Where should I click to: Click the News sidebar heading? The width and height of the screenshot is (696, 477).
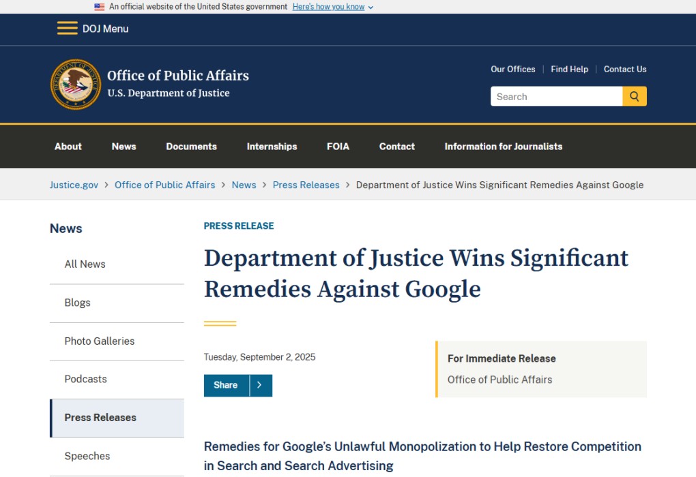(x=66, y=229)
